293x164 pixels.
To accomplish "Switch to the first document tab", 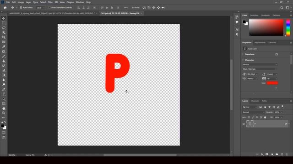I will click(x=52, y=13).
